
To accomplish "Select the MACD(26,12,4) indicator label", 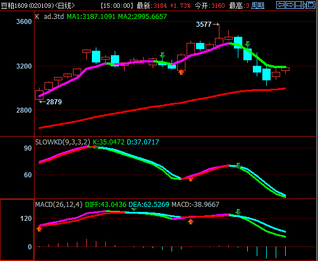I will [59, 204].
